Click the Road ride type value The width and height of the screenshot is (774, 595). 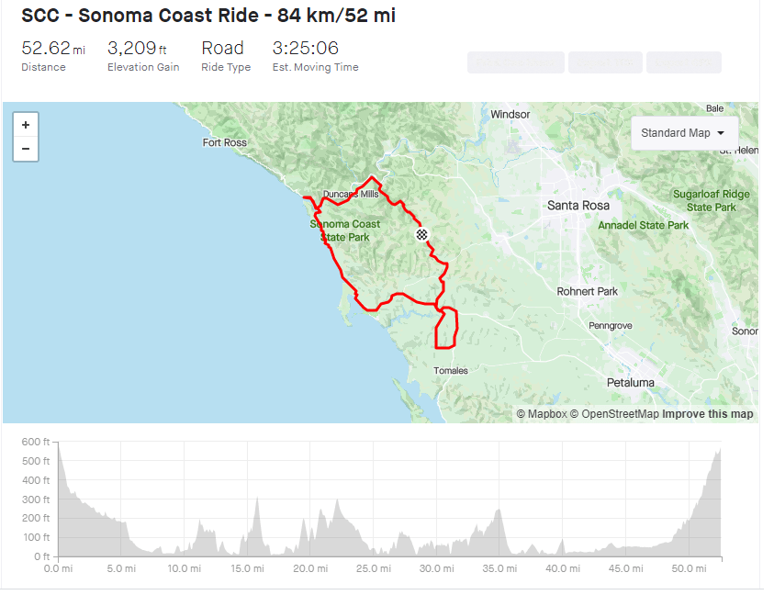pyautogui.click(x=223, y=49)
